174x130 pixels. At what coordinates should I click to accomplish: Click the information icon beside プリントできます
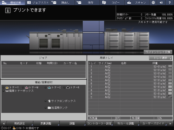point(8,10)
